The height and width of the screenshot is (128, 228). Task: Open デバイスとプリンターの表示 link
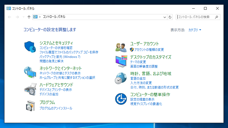coord(56,90)
